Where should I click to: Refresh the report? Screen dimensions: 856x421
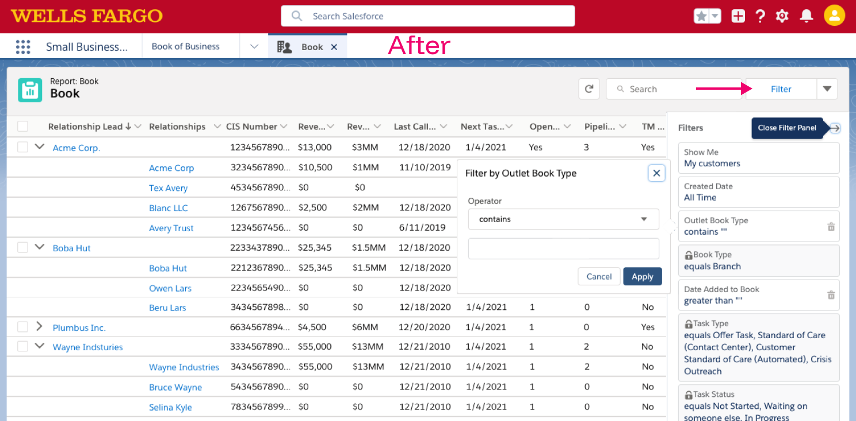589,89
